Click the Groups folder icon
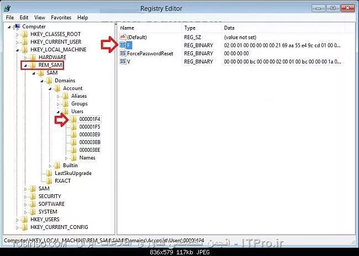The height and width of the screenshot is (256, 359). pyautogui.click(x=66, y=104)
